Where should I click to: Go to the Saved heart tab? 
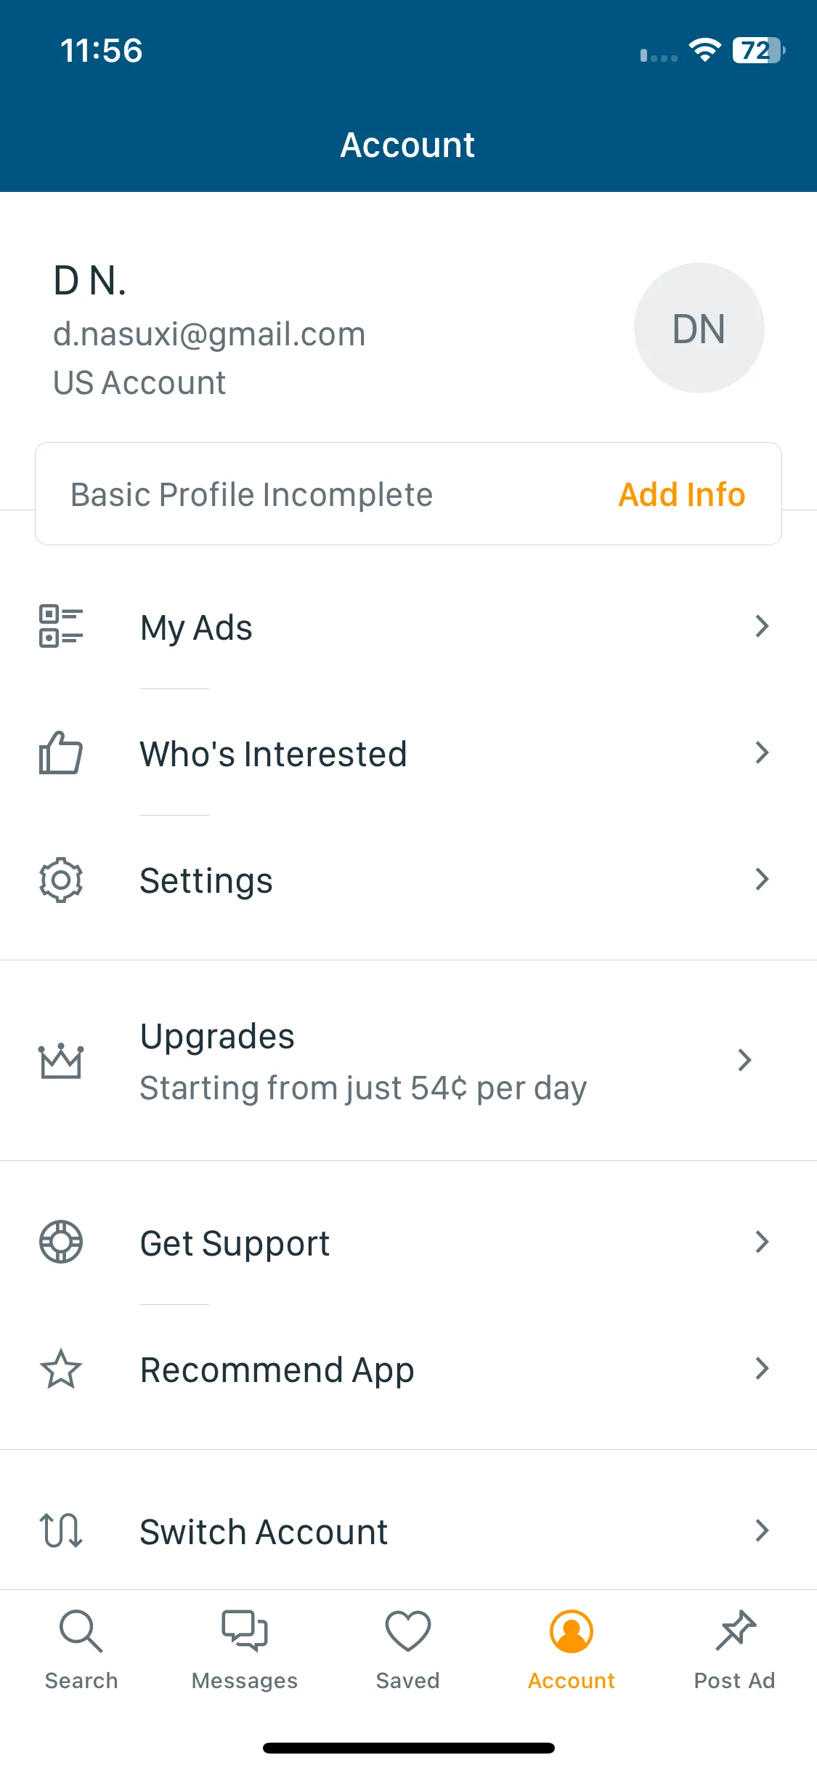coord(408,1650)
